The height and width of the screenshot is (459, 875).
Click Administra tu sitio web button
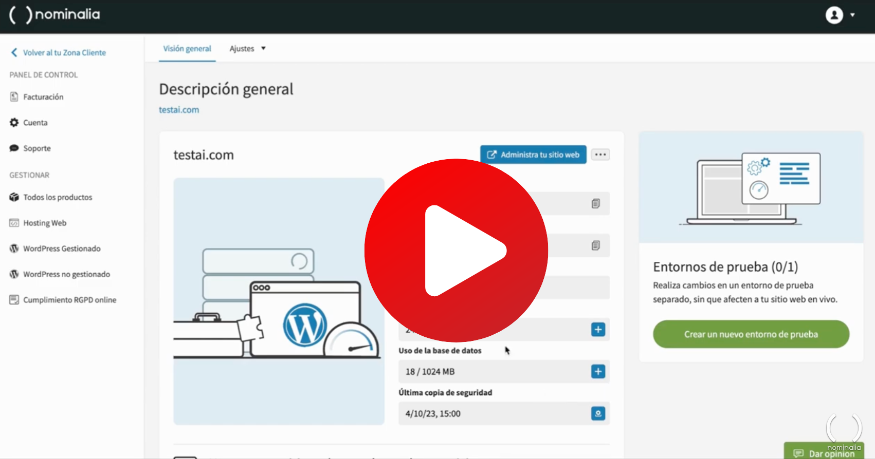[533, 155]
